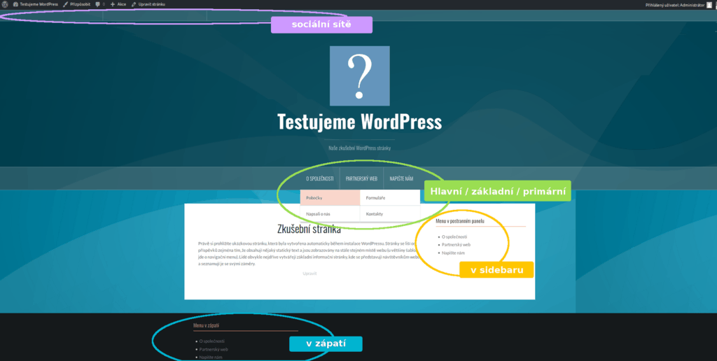Open O společnosti link in footer menu
Viewport: 717px width, 361px height.
(x=212, y=341)
